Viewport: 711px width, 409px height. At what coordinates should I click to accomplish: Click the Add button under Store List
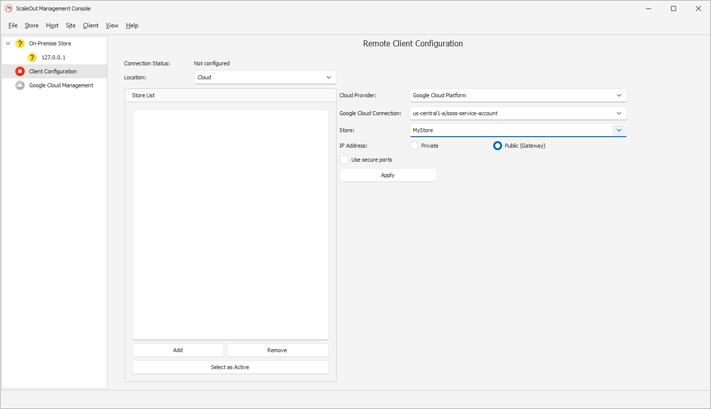coord(178,350)
